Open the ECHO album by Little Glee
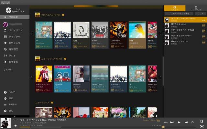 point(100,35)
